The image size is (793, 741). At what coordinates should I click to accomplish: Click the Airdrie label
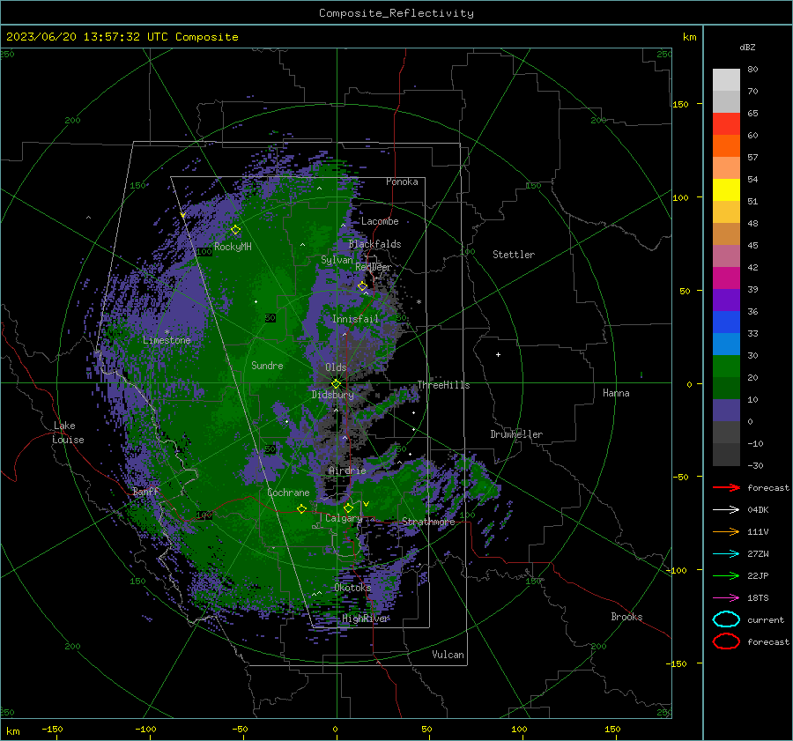347,471
